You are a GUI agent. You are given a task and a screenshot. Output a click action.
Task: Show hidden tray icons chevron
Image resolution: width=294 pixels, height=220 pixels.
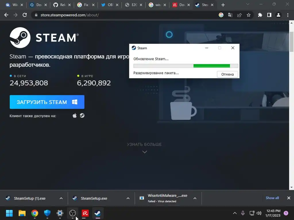(235, 213)
